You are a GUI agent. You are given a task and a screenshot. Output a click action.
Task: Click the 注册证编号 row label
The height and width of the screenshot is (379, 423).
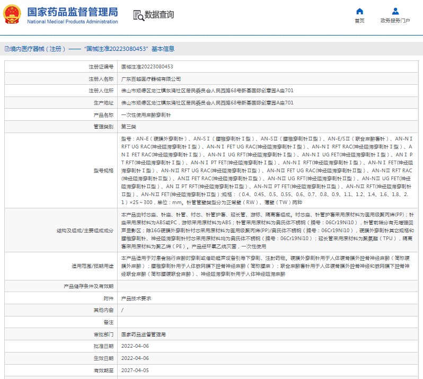click(101, 67)
